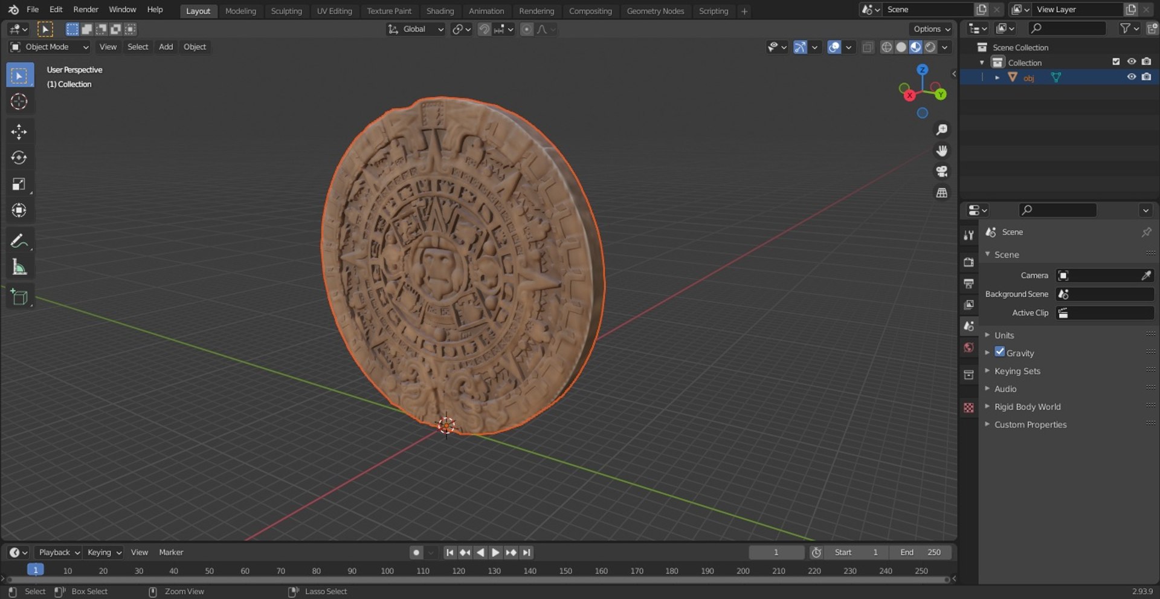
Task: Toggle viewport overlays display
Action: (x=834, y=47)
